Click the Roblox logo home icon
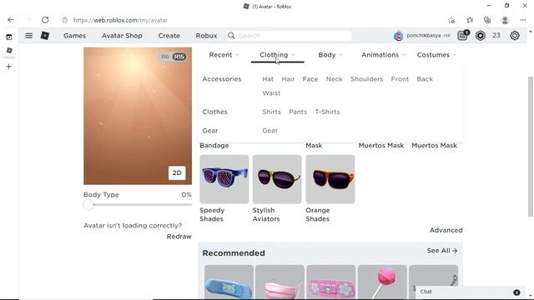The height and width of the screenshot is (300, 534). pyautogui.click(x=45, y=35)
